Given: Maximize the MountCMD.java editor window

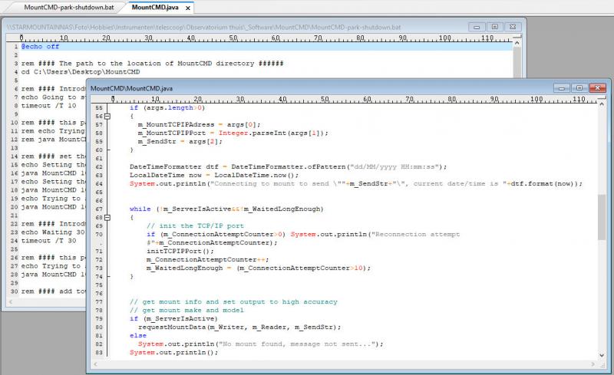Looking at the screenshot, I should (x=579, y=88).
